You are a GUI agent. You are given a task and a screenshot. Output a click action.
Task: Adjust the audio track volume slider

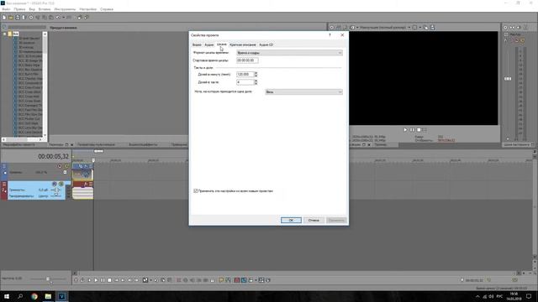click(x=56, y=190)
